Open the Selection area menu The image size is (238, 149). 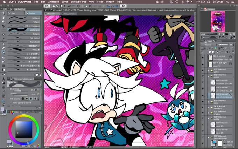[x=78, y=2]
